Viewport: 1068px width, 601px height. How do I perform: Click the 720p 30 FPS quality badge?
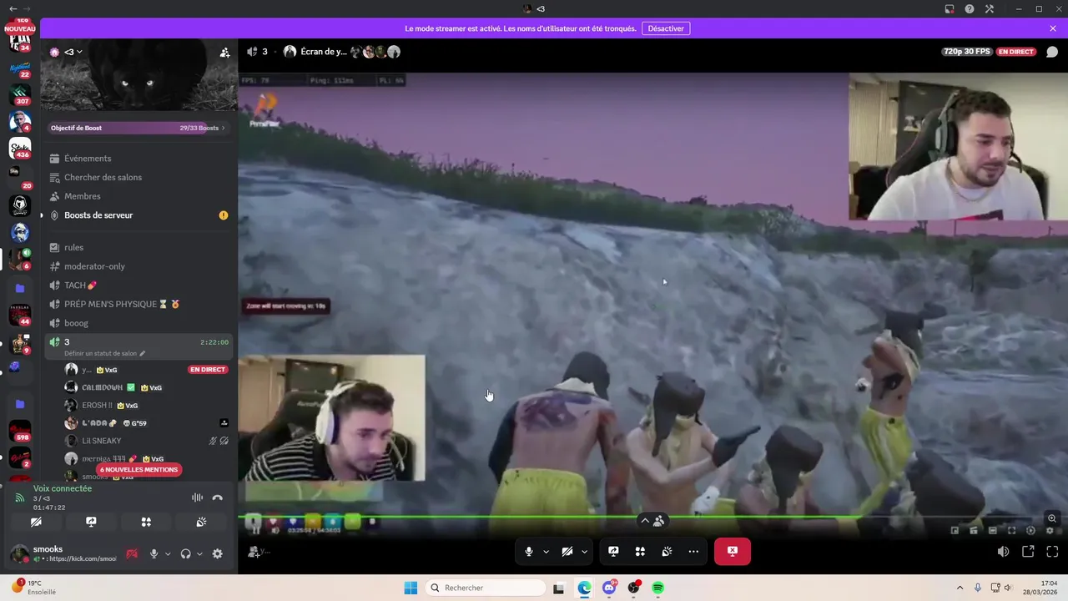tap(967, 52)
